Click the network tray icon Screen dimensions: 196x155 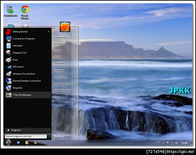pyautogui.click(x=172, y=143)
